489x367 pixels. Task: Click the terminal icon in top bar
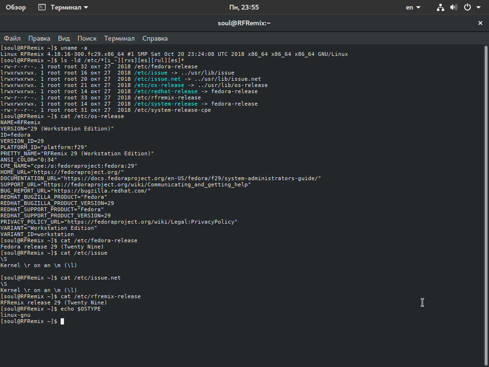coord(42,7)
